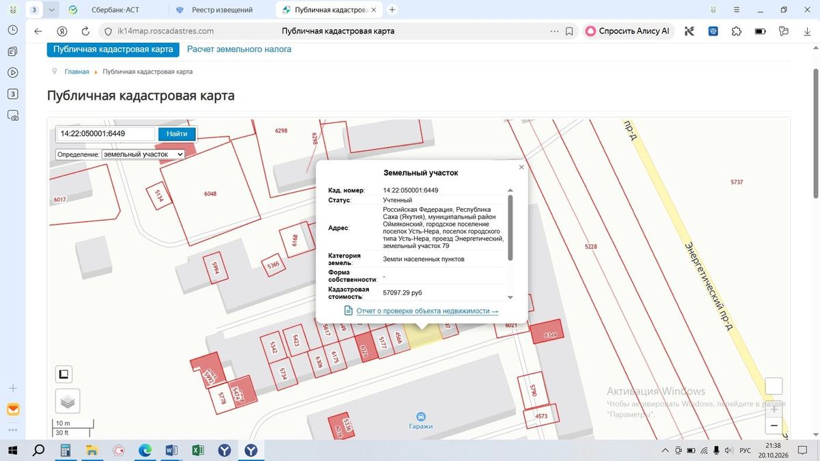Click the sidebar screenshot camera icon

[12, 115]
